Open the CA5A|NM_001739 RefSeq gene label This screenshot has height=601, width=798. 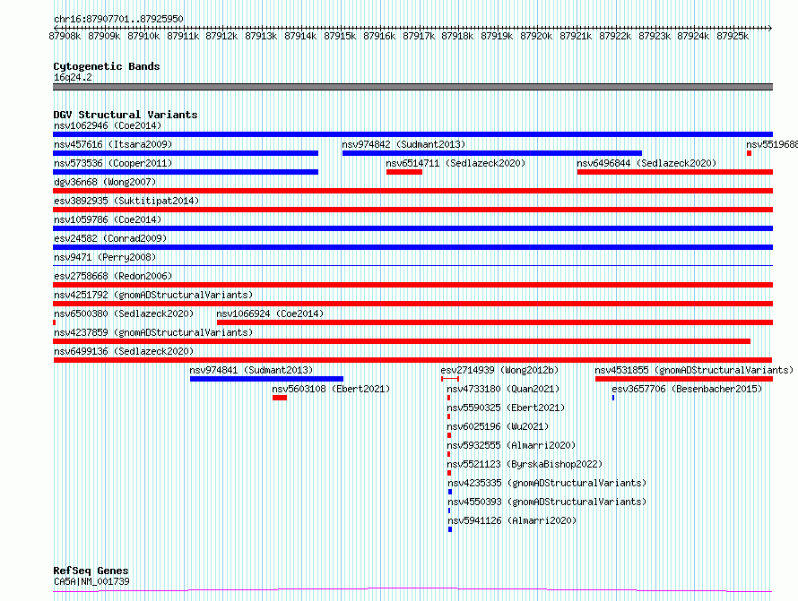(x=91, y=581)
